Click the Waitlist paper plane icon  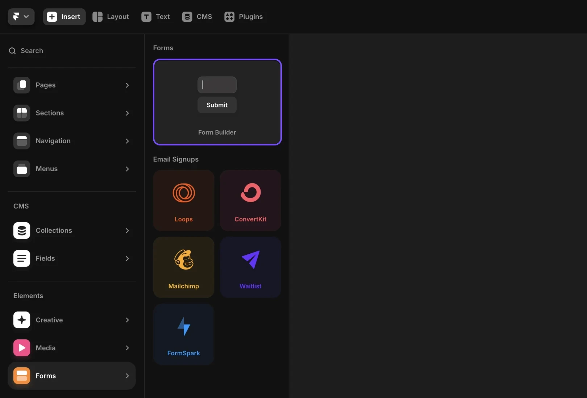pyautogui.click(x=251, y=259)
